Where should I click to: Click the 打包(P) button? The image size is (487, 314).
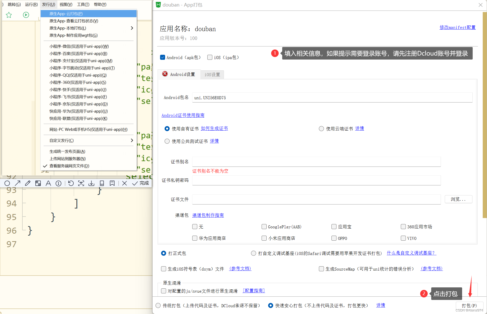[469, 305]
